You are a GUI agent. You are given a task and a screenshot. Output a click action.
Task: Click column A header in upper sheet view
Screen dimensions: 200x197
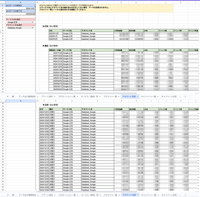[x=20, y=2]
